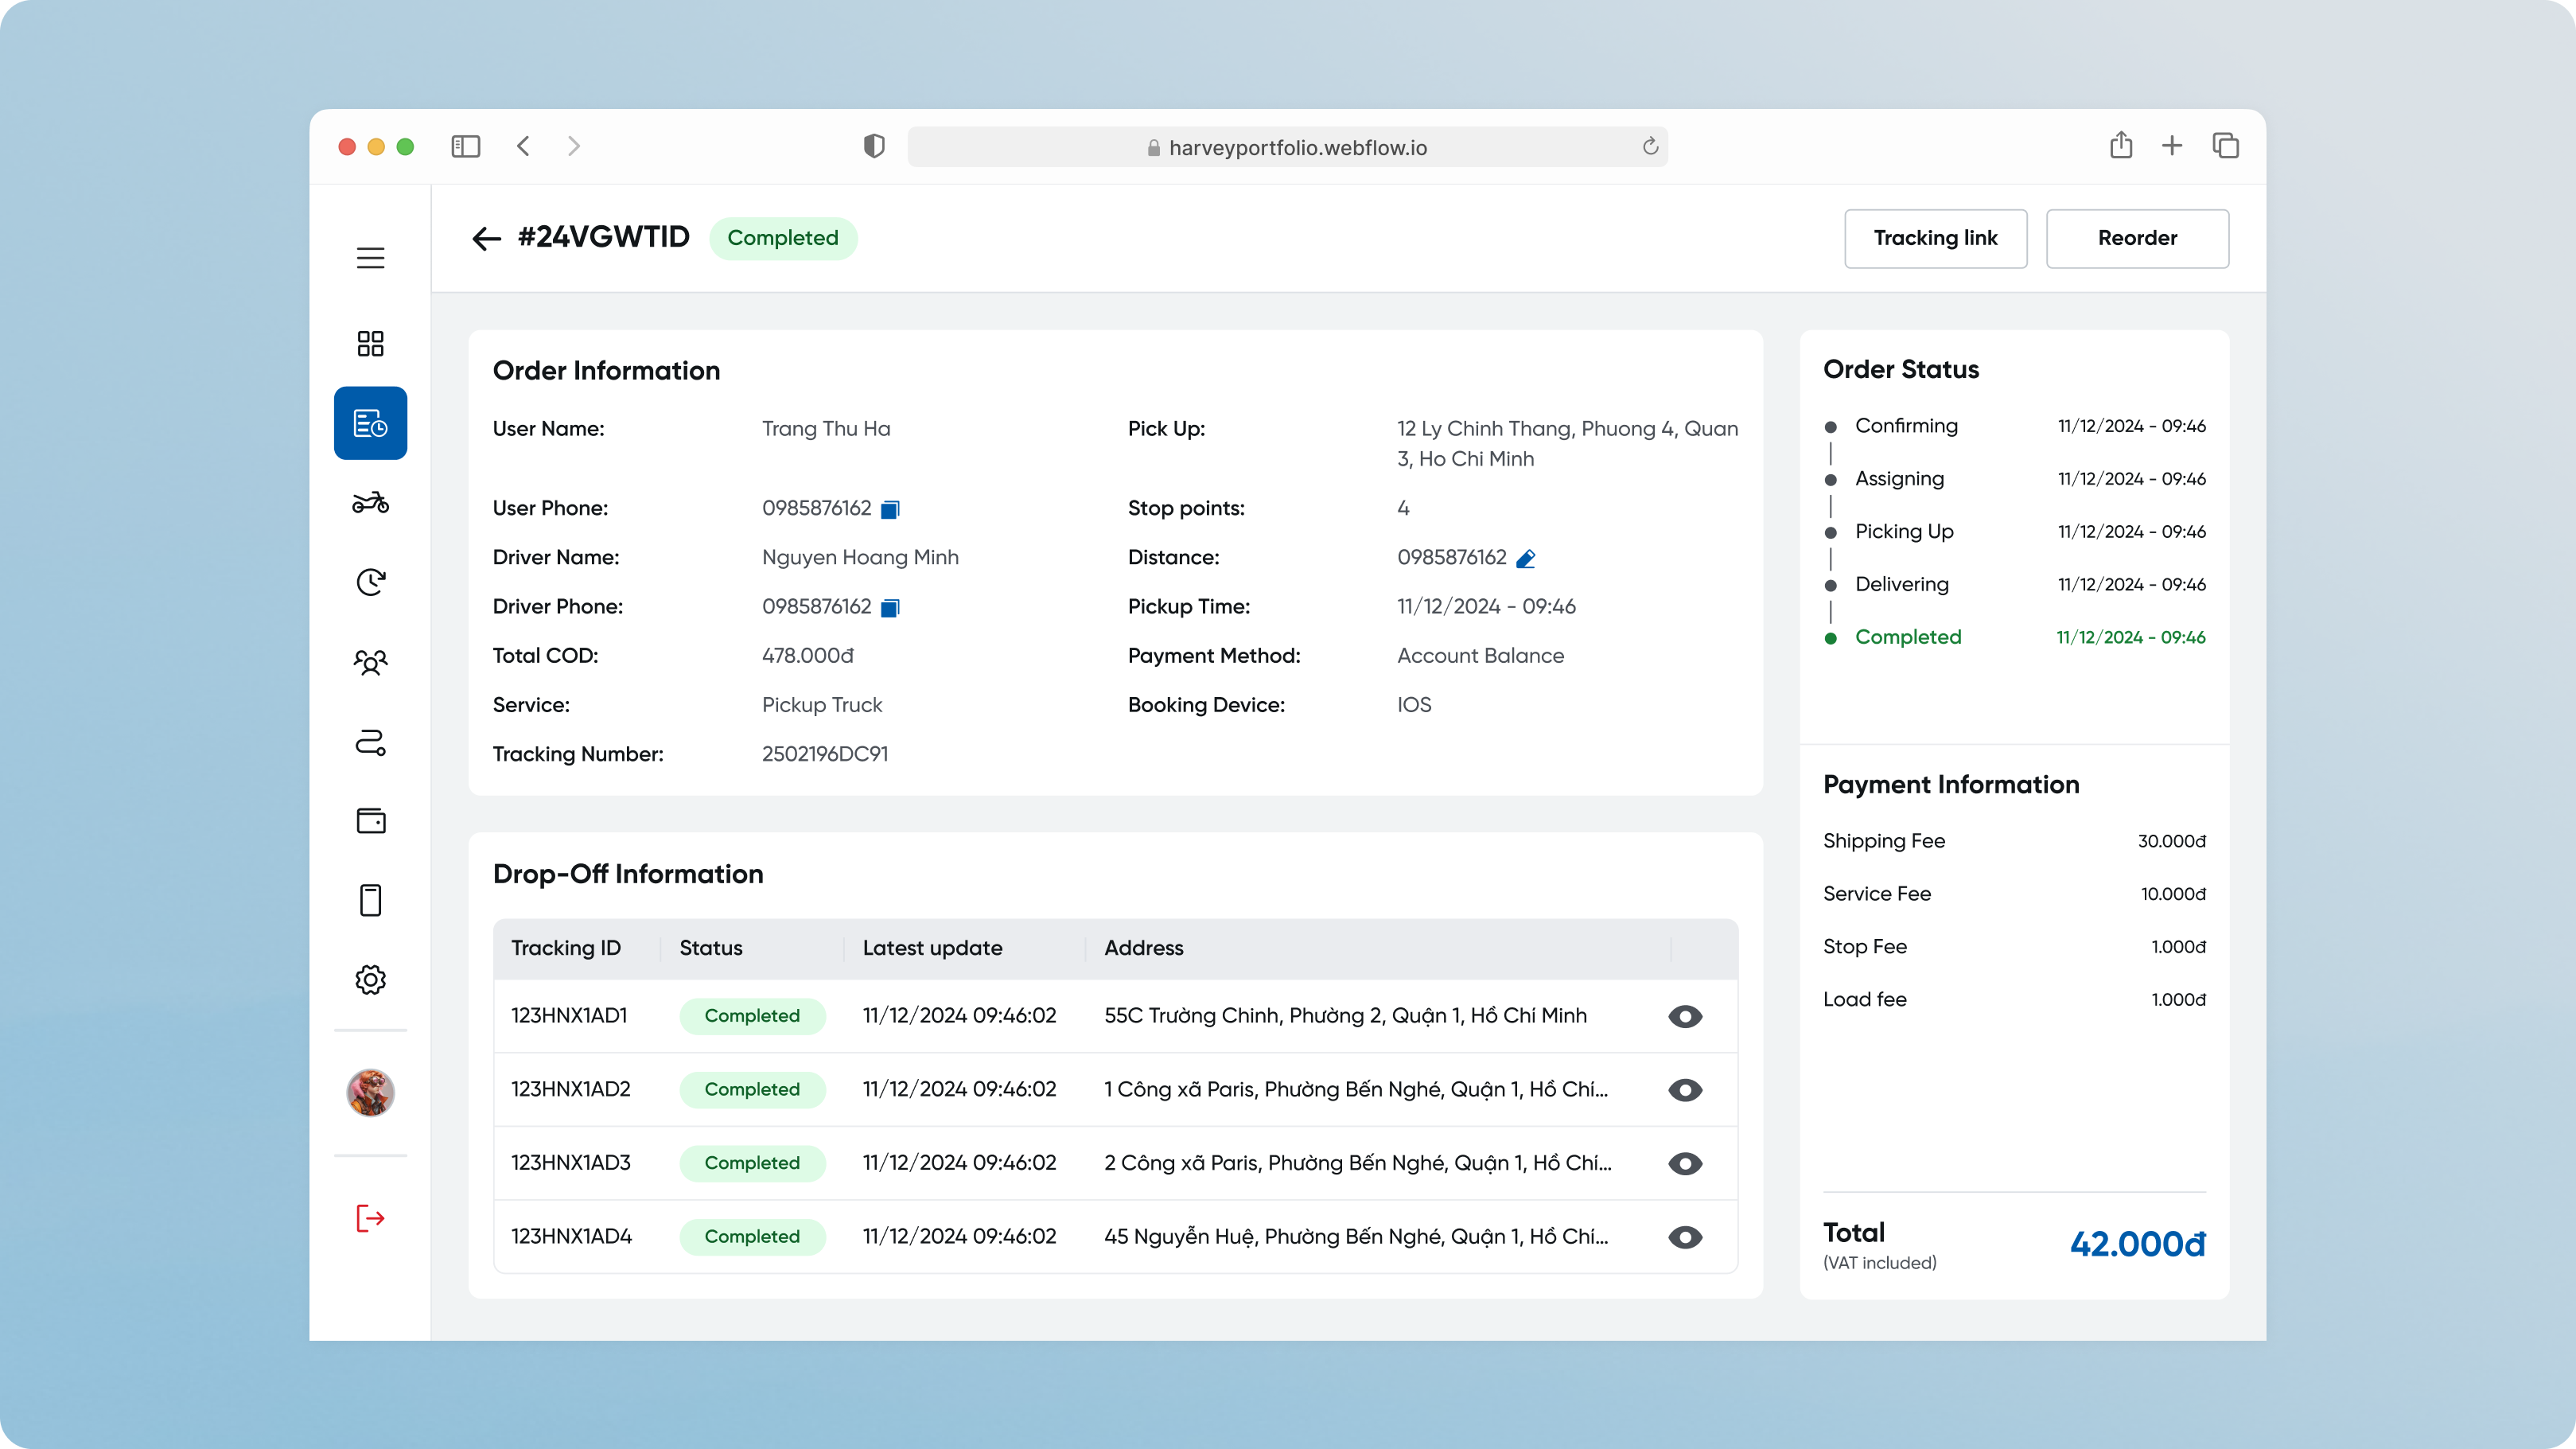This screenshot has height=1449, width=2576.
Task: View details of drop-off 123HNX1AD3
Action: 1685,1164
